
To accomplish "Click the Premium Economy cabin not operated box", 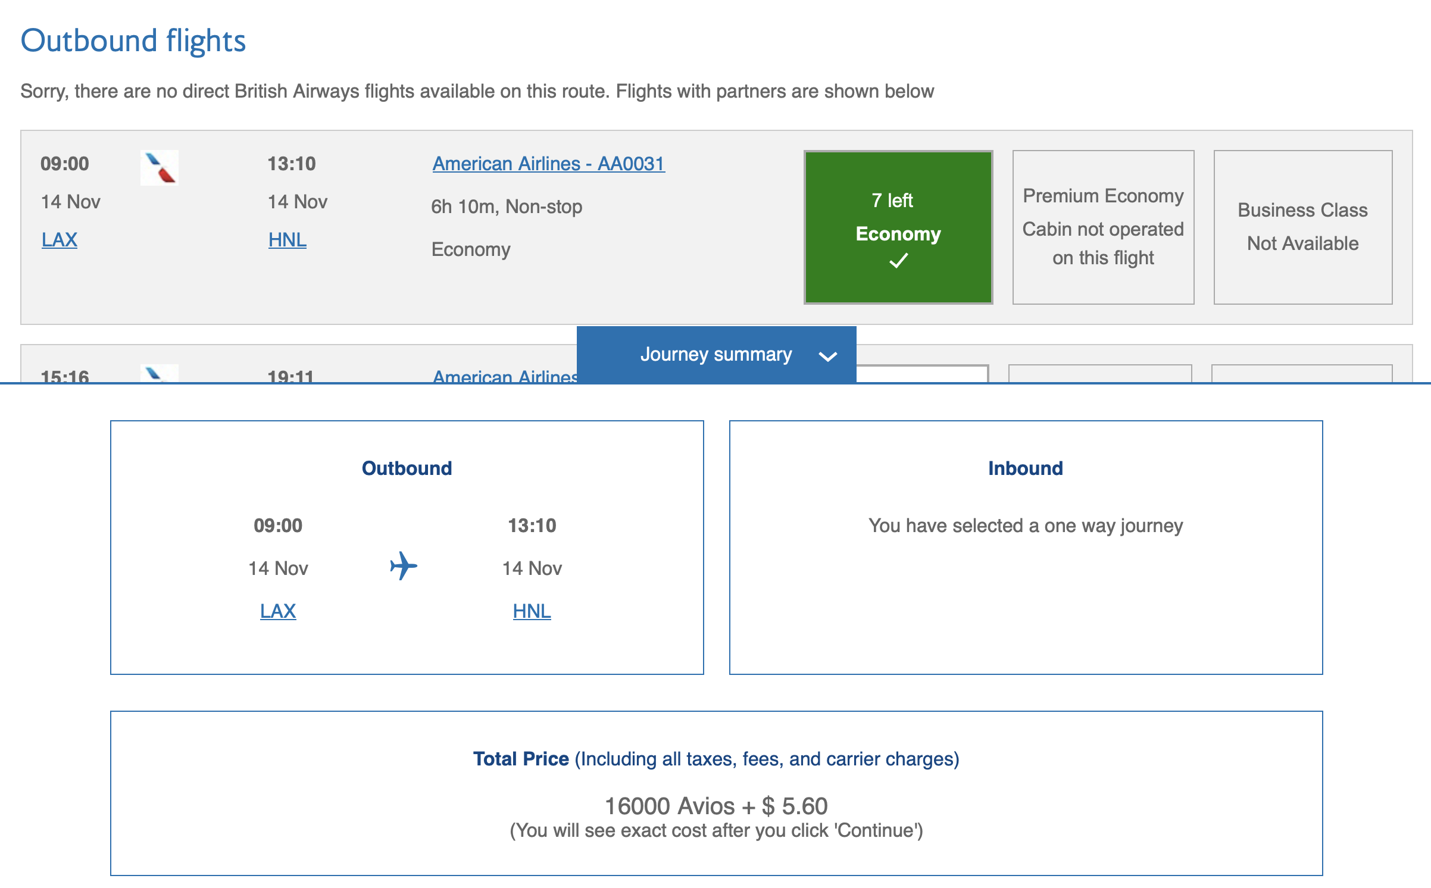I will point(1103,227).
